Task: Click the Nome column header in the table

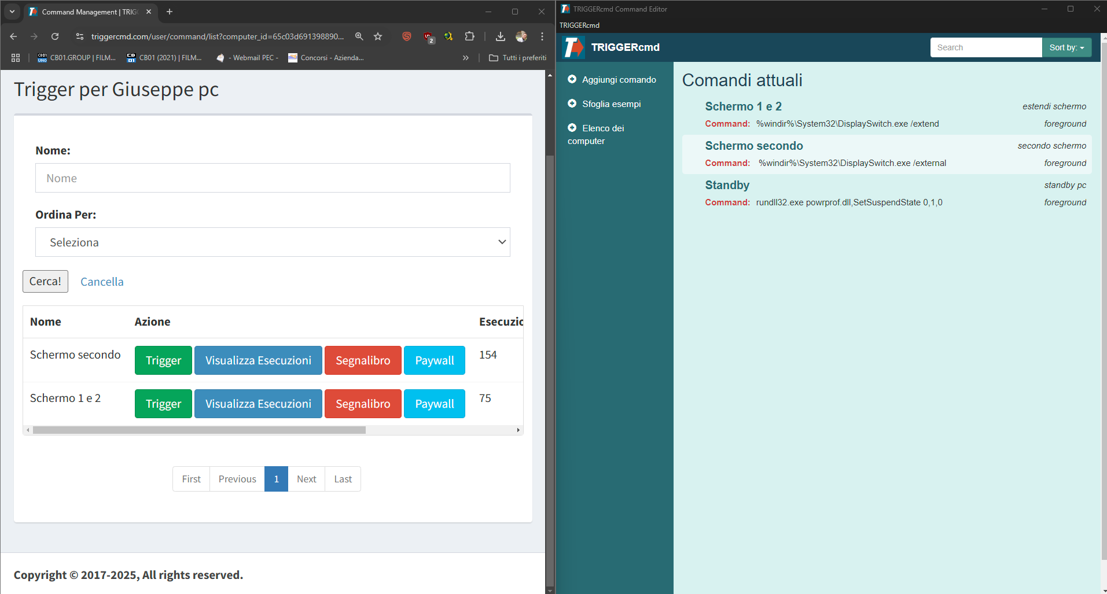Action: pyautogui.click(x=46, y=322)
